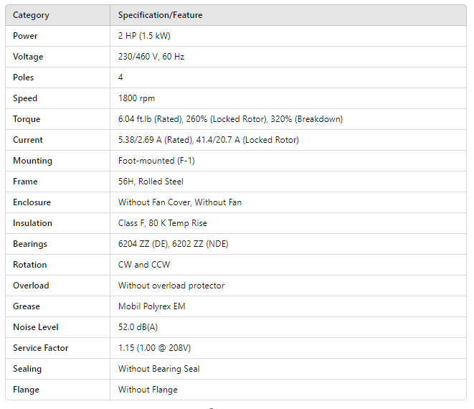
Task: Click the Enclosure row label
Action: [x=32, y=202]
